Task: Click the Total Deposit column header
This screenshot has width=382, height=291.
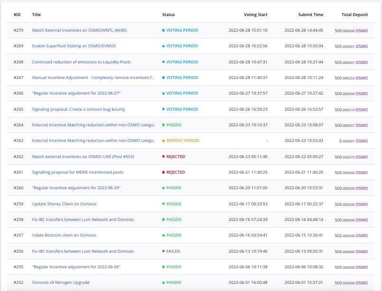Action: pyautogui.click(x=354, y=15)
